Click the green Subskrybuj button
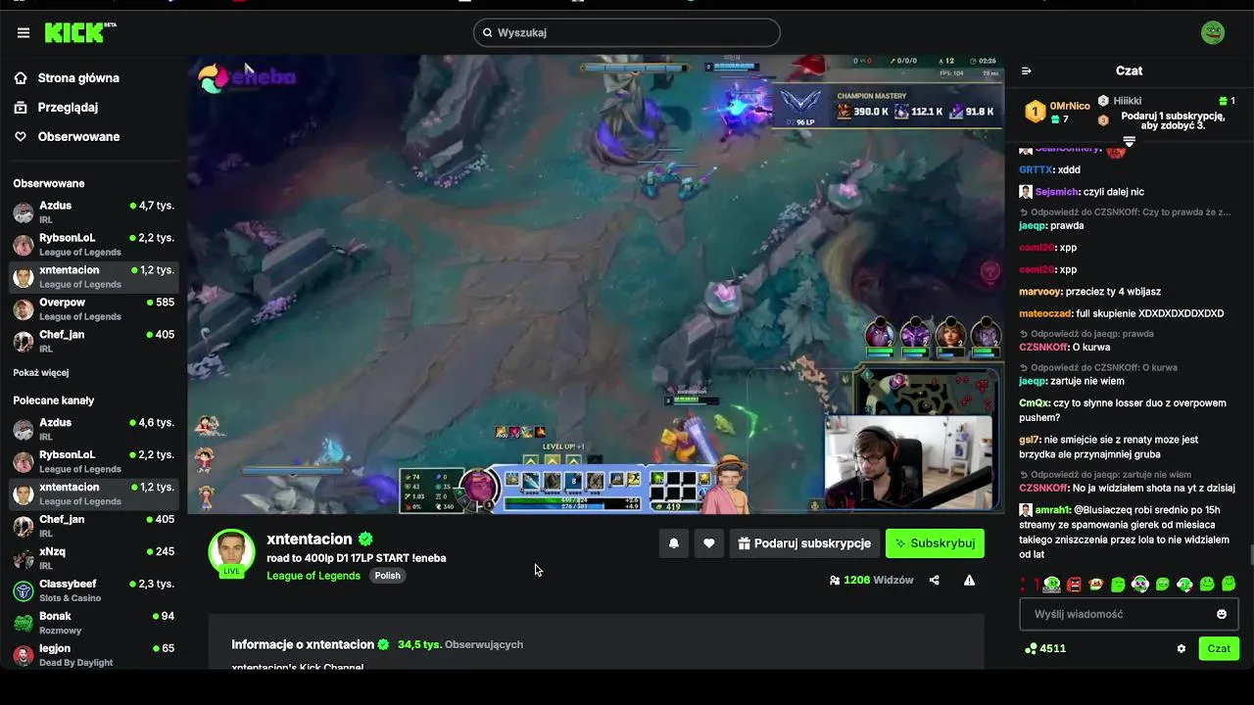Screen dimensions: 1254x705 coord(935,543)
